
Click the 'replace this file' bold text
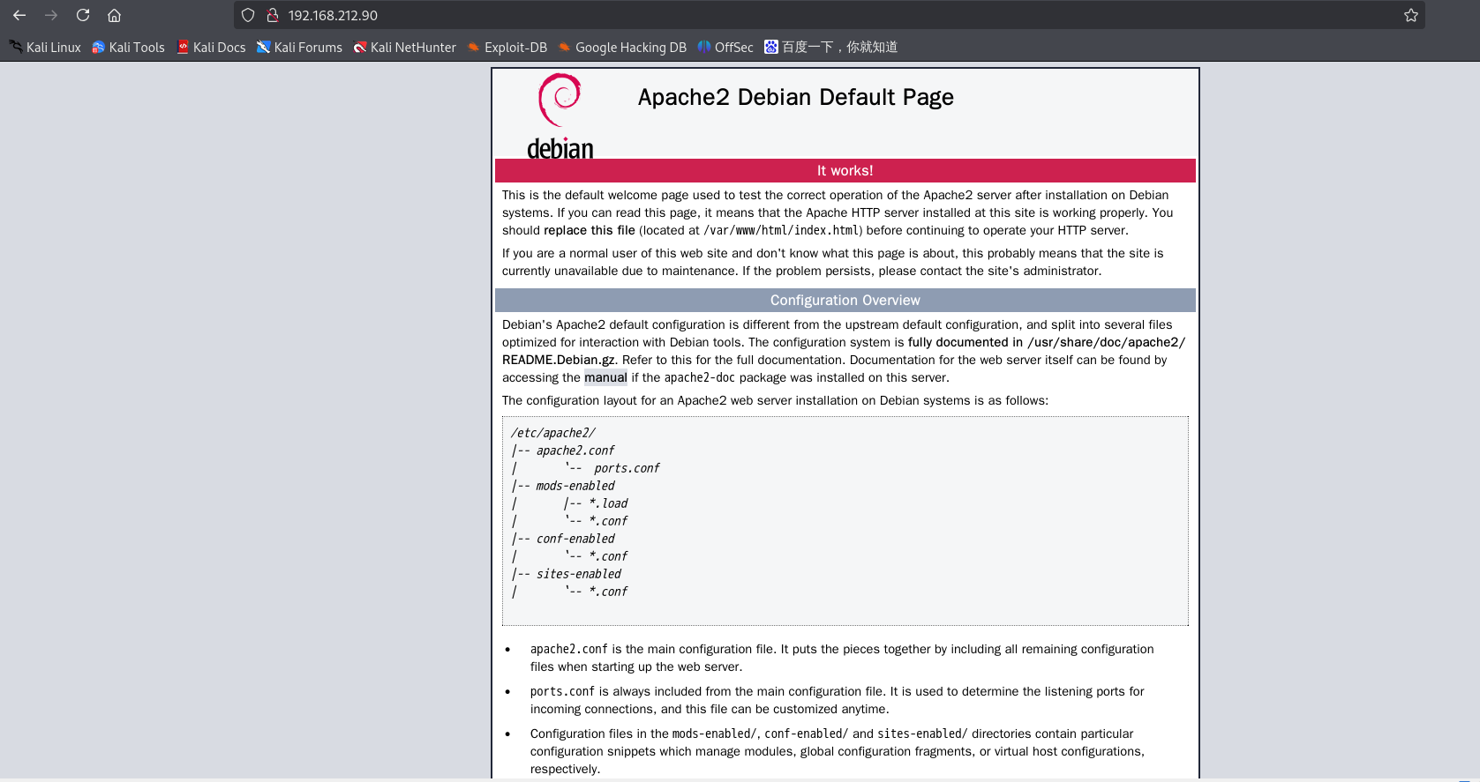(x=590, y=230)
